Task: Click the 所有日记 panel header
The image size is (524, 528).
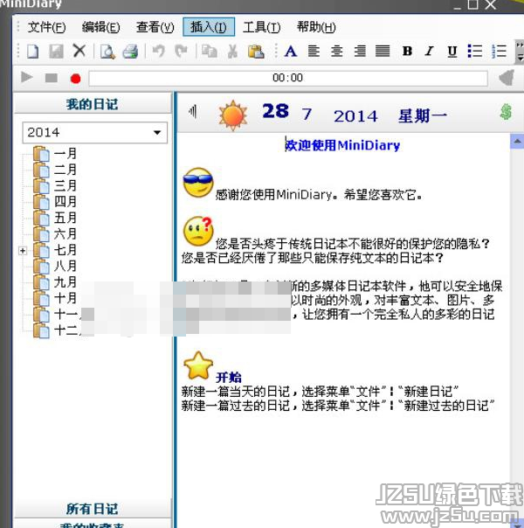Action: [93, 509]
